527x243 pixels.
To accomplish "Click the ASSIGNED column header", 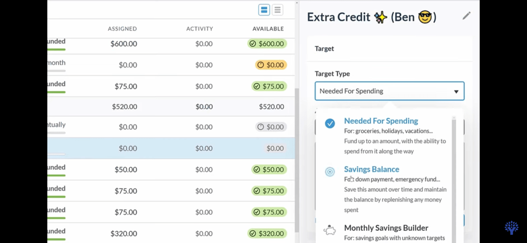I will pos(122,29).
